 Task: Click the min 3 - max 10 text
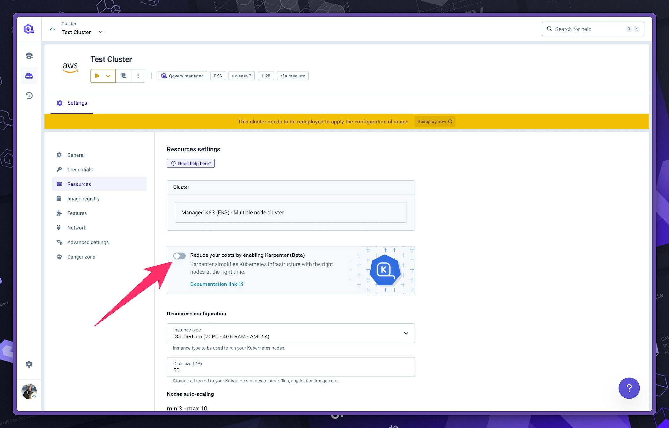[x=187, y=408]
